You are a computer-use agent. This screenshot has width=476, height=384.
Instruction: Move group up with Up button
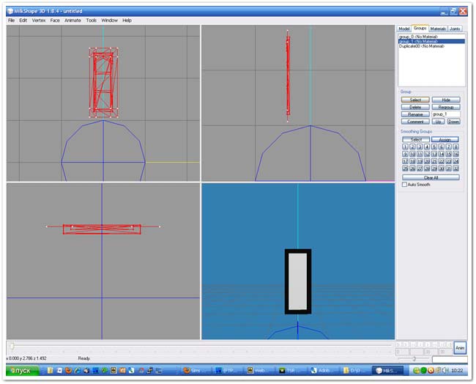(438, 122)
